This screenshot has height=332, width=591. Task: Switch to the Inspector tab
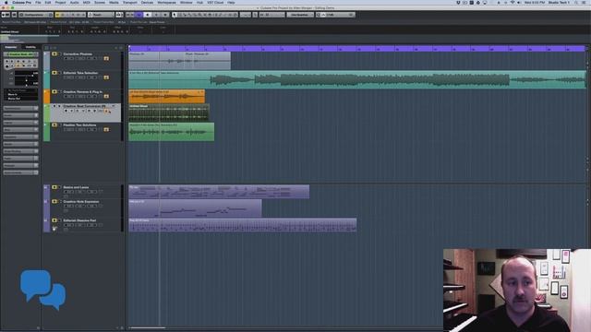(10, 47)
